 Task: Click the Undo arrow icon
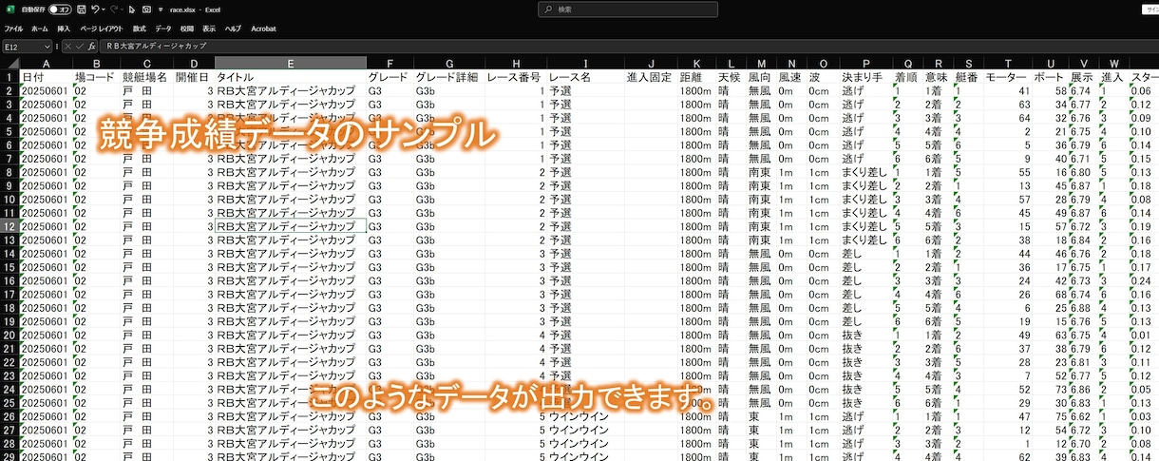[97, 9]
